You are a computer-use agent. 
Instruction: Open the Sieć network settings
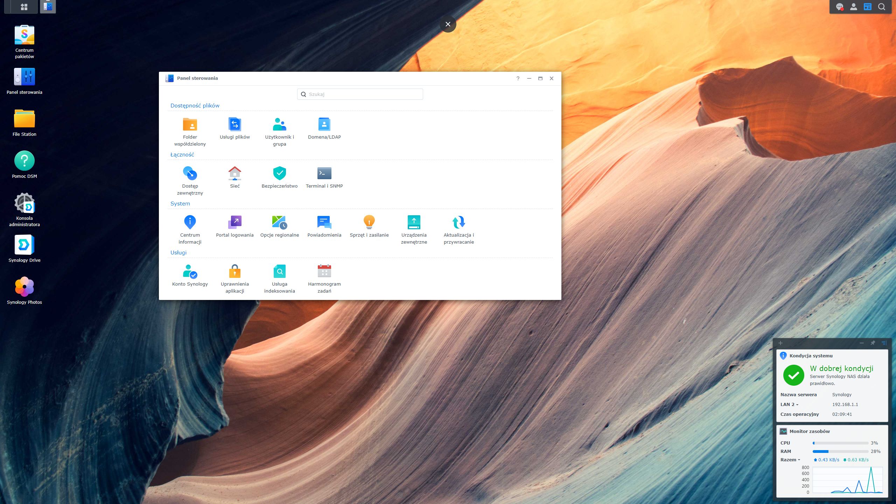pos(235,177)
